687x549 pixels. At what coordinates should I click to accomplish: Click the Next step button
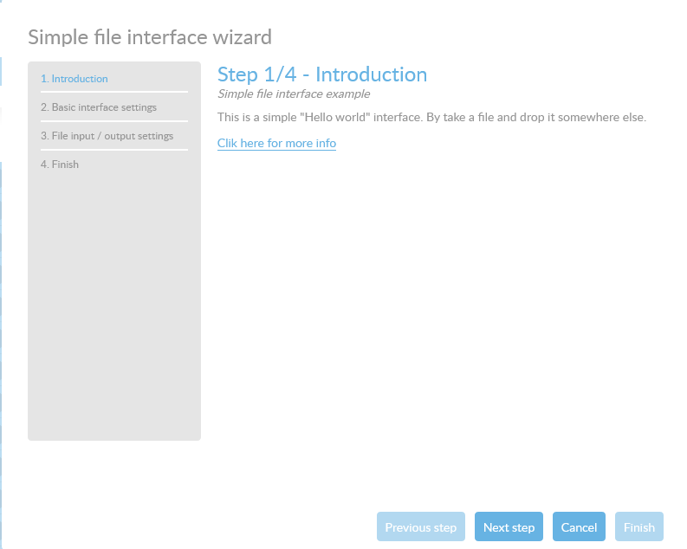(x=509, y=527)
